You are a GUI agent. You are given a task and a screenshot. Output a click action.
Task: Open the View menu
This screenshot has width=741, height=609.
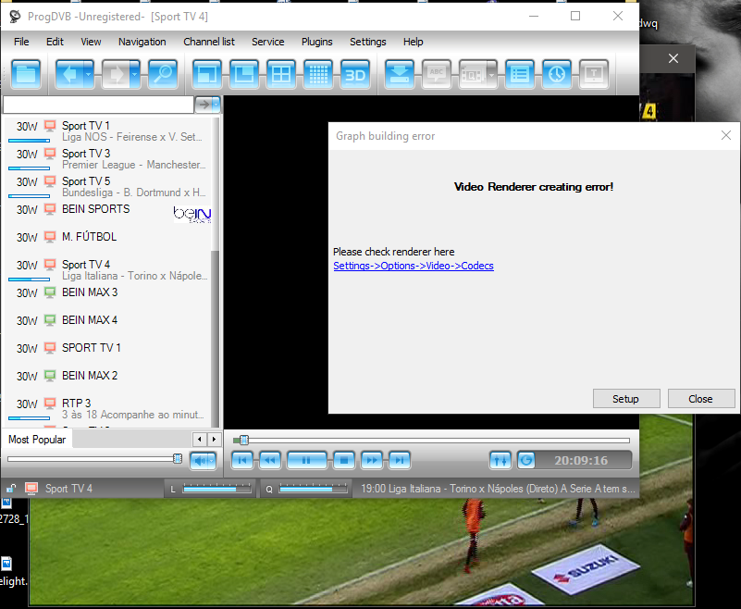[x=91, y=42]
